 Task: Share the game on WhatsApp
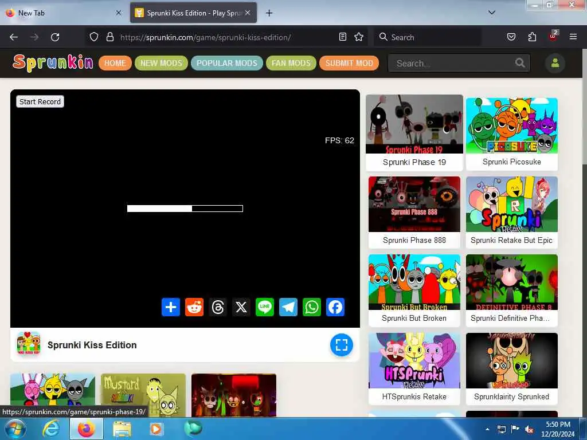pyautogui.click(x=312, y=307)
